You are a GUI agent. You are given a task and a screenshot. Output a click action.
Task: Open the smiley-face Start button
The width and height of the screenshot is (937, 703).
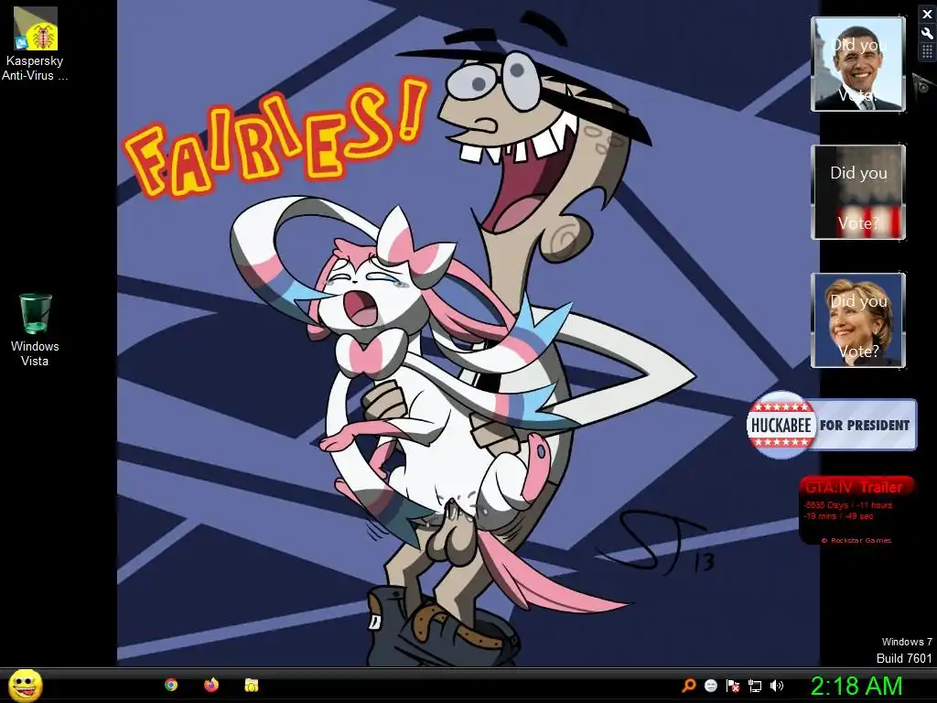[x=26, y=685]
